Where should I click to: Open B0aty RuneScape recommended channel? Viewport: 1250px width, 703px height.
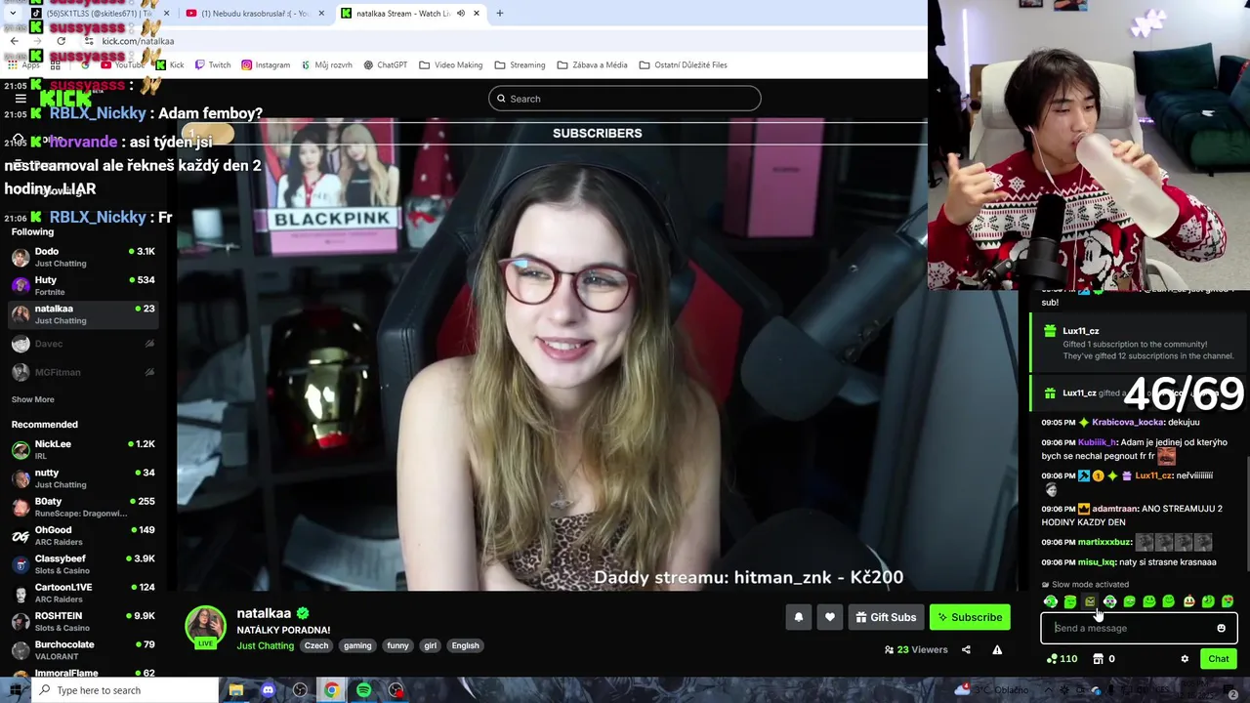pos(83,507)
